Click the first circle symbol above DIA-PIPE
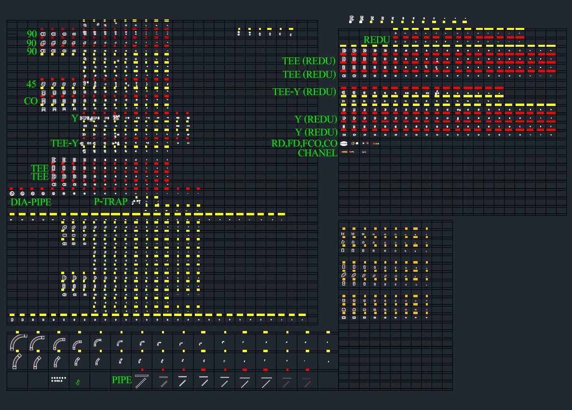Viewport: 572px width, 410px height. click(12, 193)
